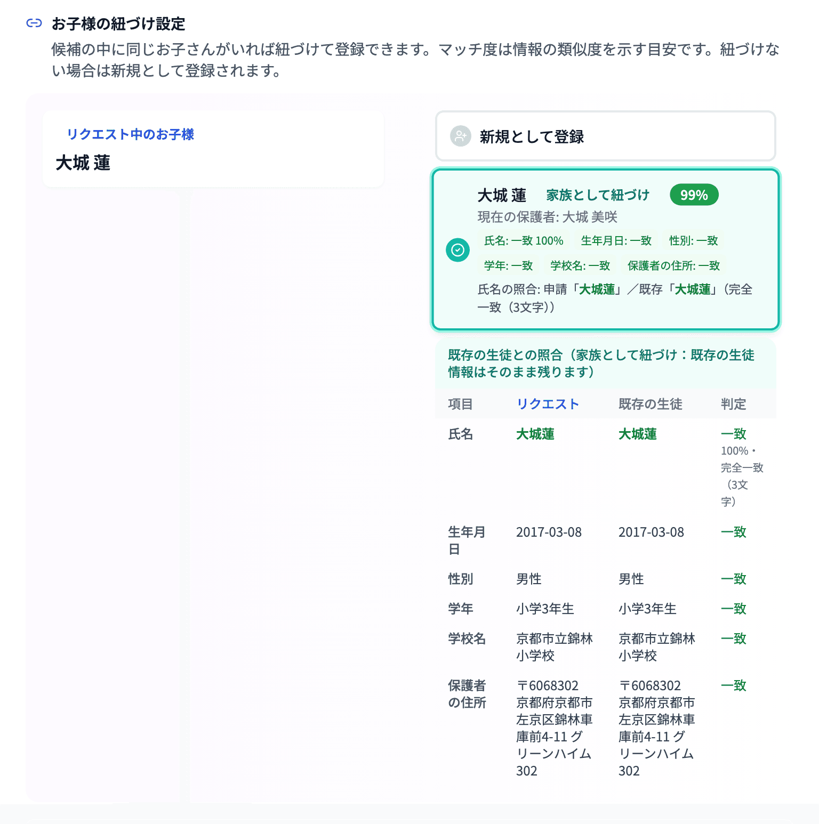Select the 大城 蓮 family link candidate card
Image resolution: width=819 pixels, height=824 pixels.
tap(605, 249)
